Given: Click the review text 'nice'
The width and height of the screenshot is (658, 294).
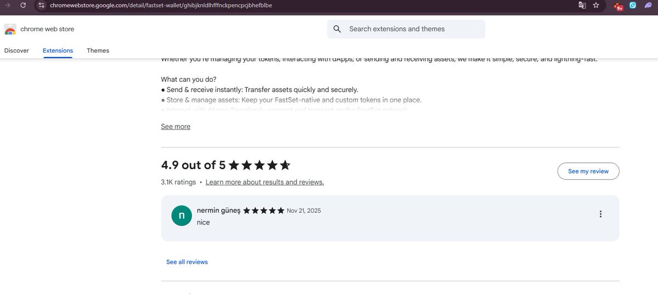Looking at the screenshot, I should pos(203,222).
